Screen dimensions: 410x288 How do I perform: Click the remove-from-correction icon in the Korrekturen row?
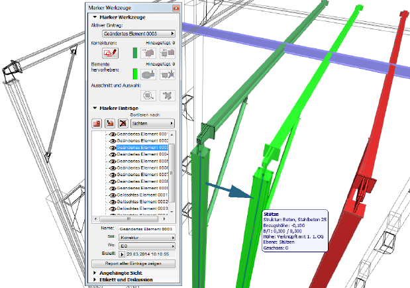(x=167, y=52)
